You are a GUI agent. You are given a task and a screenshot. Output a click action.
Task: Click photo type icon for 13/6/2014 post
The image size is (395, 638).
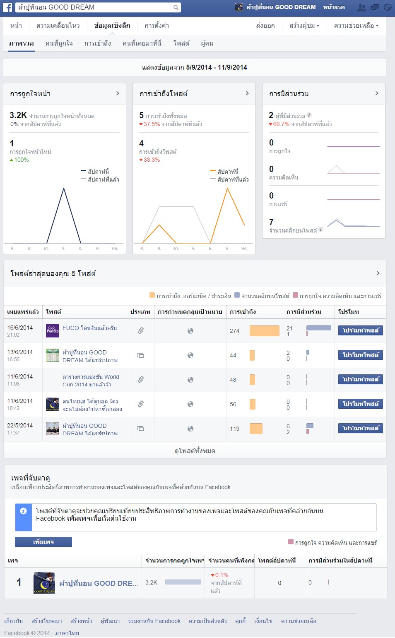[141, 355]
